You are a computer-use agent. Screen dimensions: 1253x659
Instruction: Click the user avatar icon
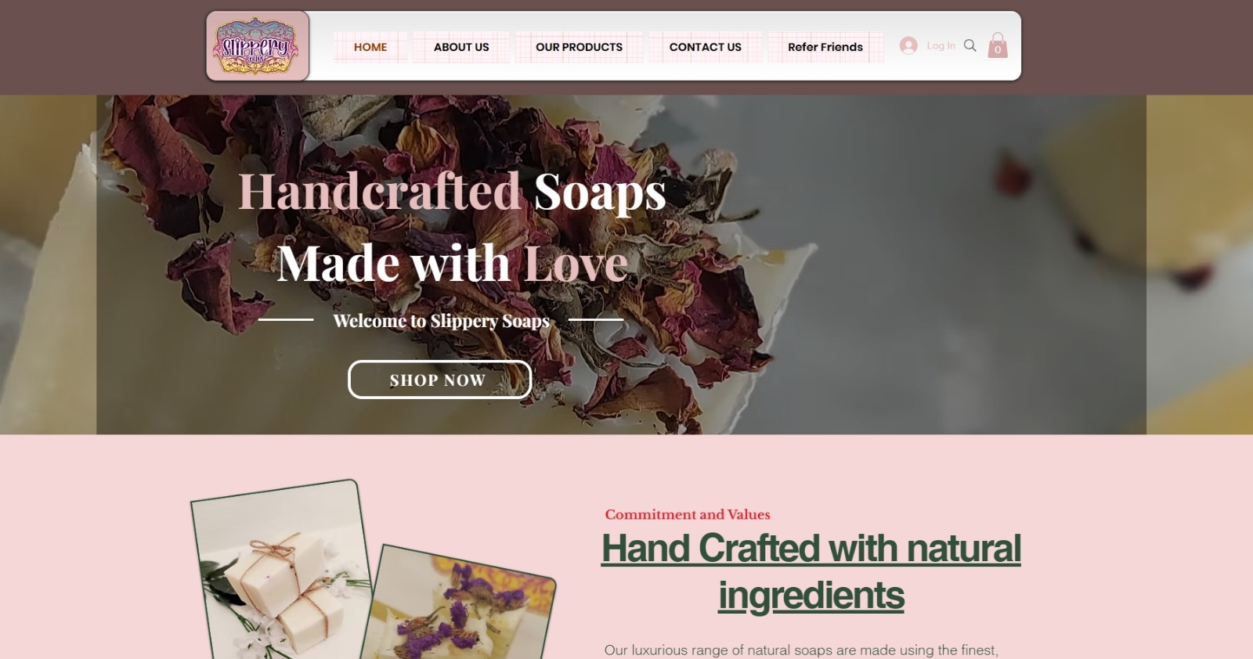coord(908,45)
